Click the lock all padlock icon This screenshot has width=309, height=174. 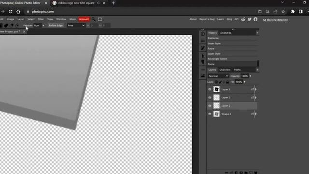pos(227,82)
